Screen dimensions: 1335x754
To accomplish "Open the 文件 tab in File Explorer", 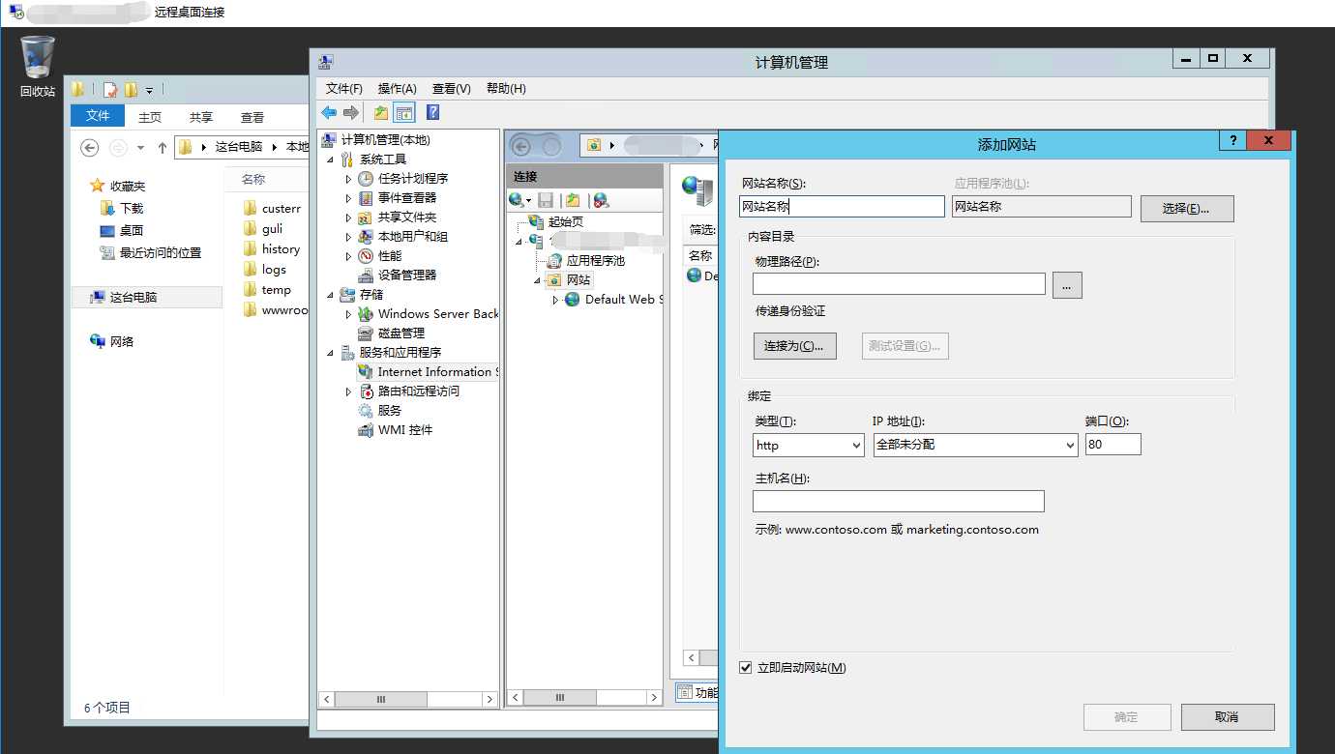I will 98,116.
